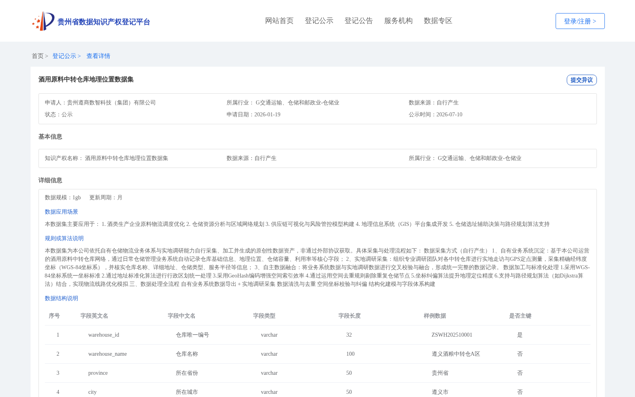This screenshot has height=397, width=635.
Task: Click the 样例数据 column header
Action: 435,316
